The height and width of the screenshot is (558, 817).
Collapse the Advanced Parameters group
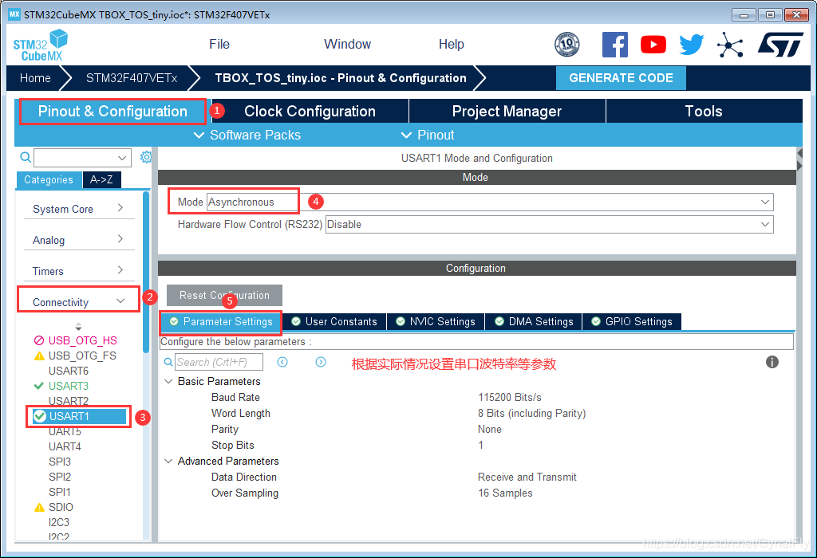click(x=168, y=462)
